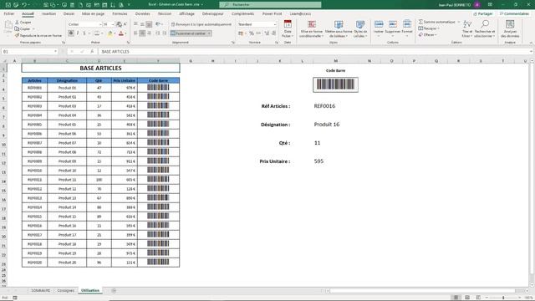
Task: Click the accounting number format icon
Action: tap(241, 33)
